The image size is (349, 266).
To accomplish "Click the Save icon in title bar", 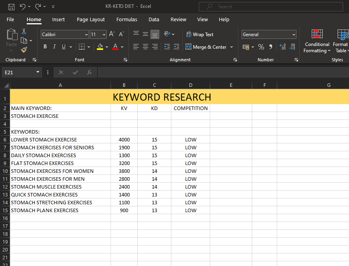I will (11, 7).
